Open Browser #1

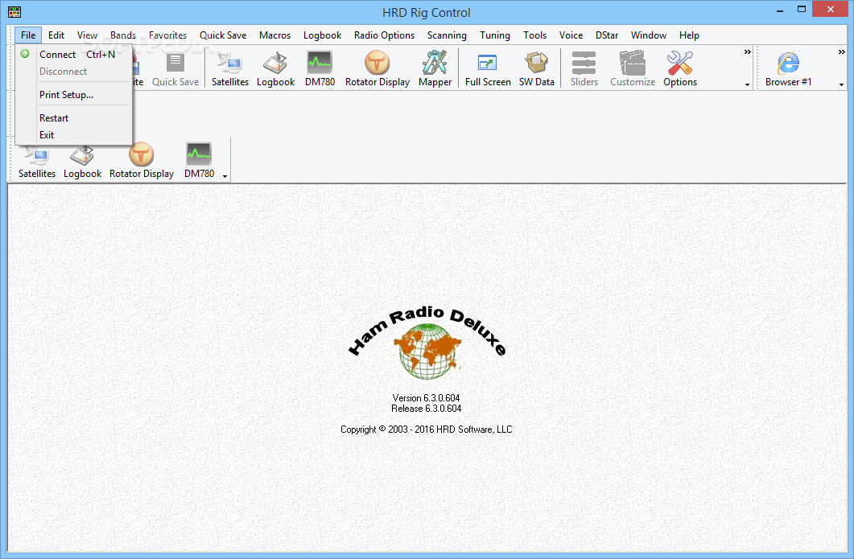[788, 68]
